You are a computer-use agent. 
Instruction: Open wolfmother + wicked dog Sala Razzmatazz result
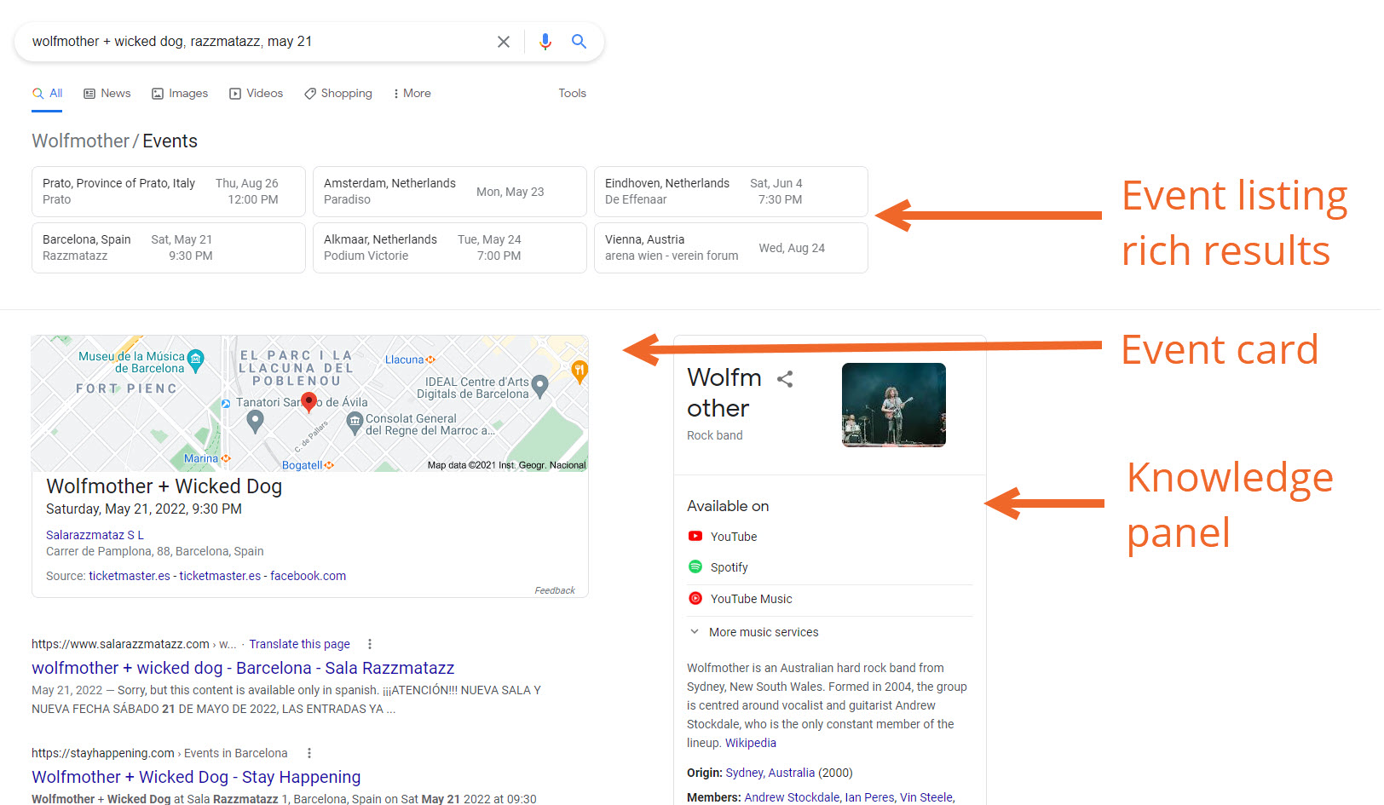[243, 668]
